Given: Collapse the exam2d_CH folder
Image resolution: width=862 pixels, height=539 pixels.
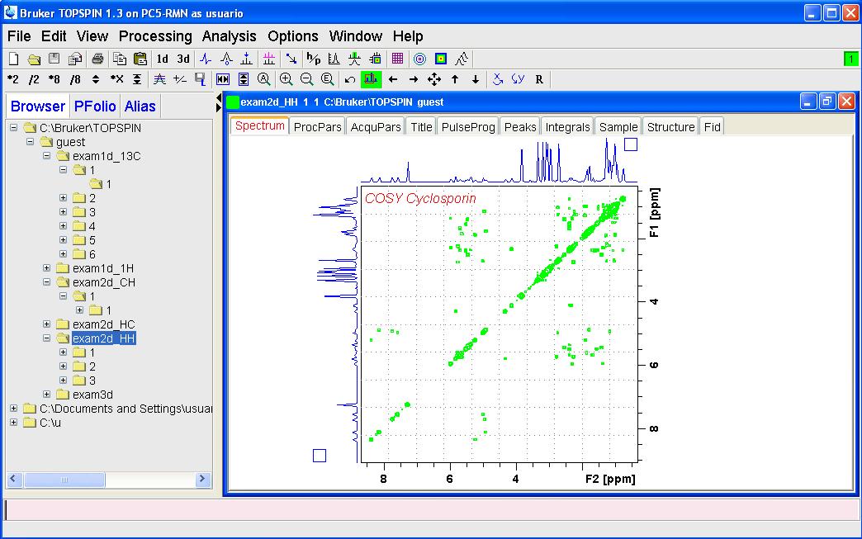Looking at the screenshot, I should (47, 281).
